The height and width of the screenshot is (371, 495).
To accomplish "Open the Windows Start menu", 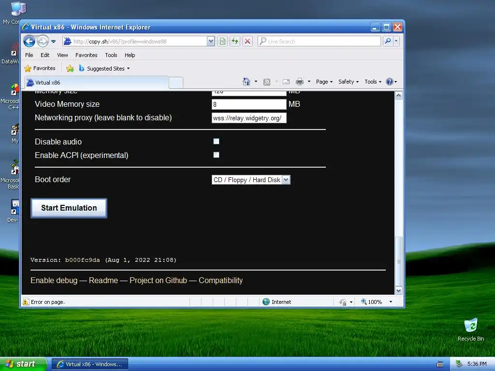I will coord(23,364).
